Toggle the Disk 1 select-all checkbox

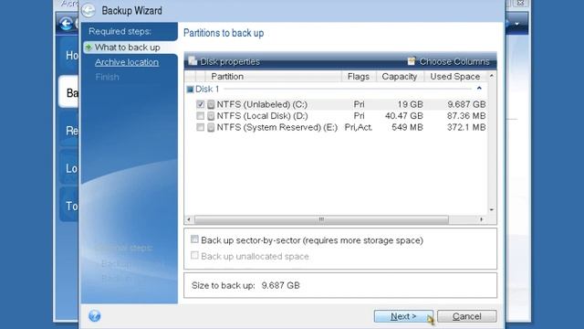[190, 90]
